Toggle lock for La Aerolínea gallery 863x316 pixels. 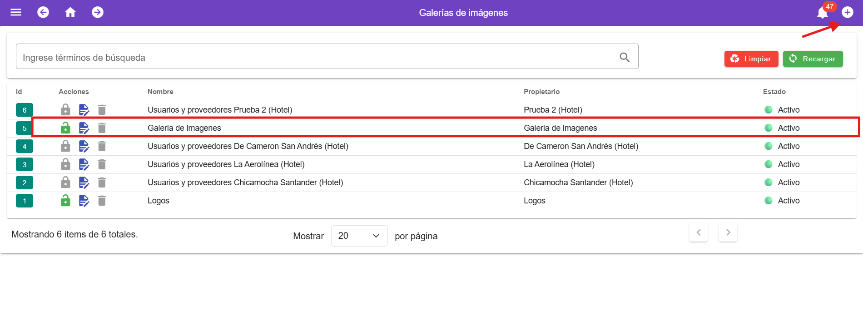point(65,164)
